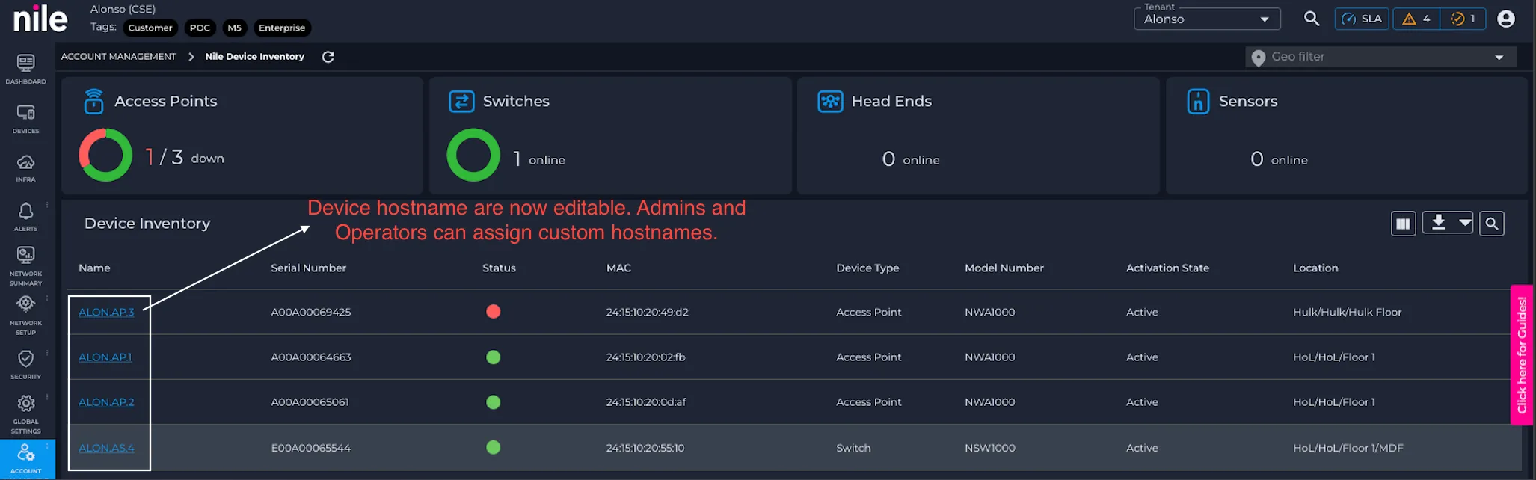Click the Enterprise tag chip

[x=282, y=28]
